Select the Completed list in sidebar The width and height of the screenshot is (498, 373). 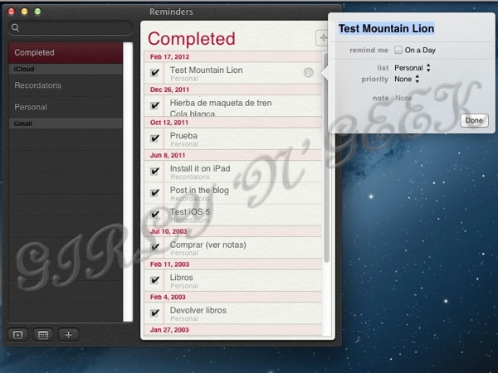coord(66,53)
